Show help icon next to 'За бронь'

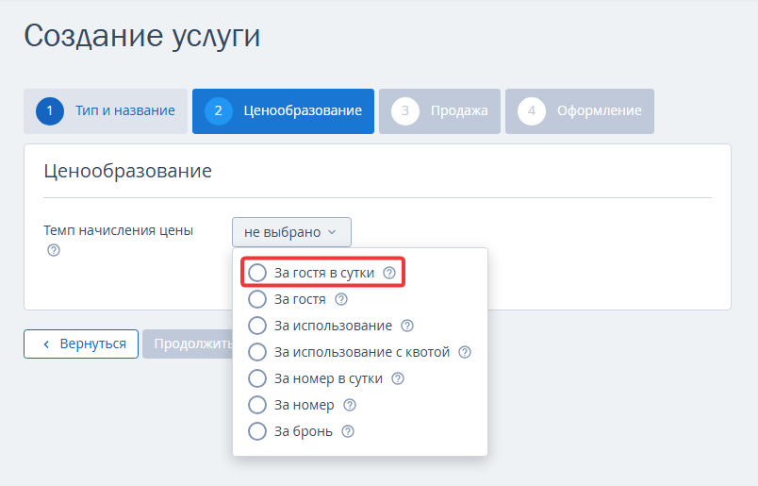(348, 431)
